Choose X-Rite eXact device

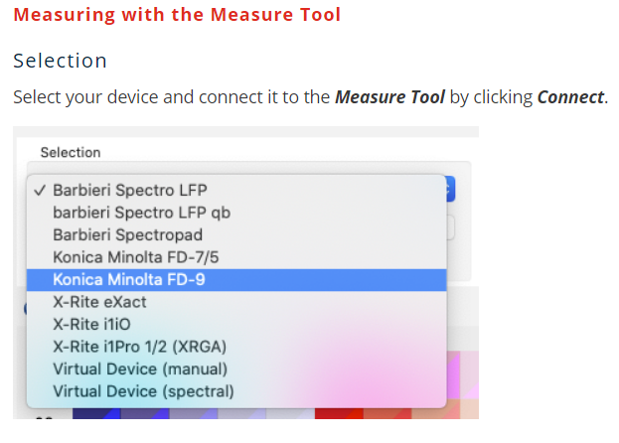105,302
